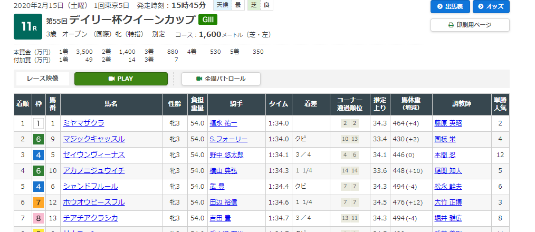Click the 単勝人気 column header
The width and height of the screenshot is (535, 232).
pos(500,104)
